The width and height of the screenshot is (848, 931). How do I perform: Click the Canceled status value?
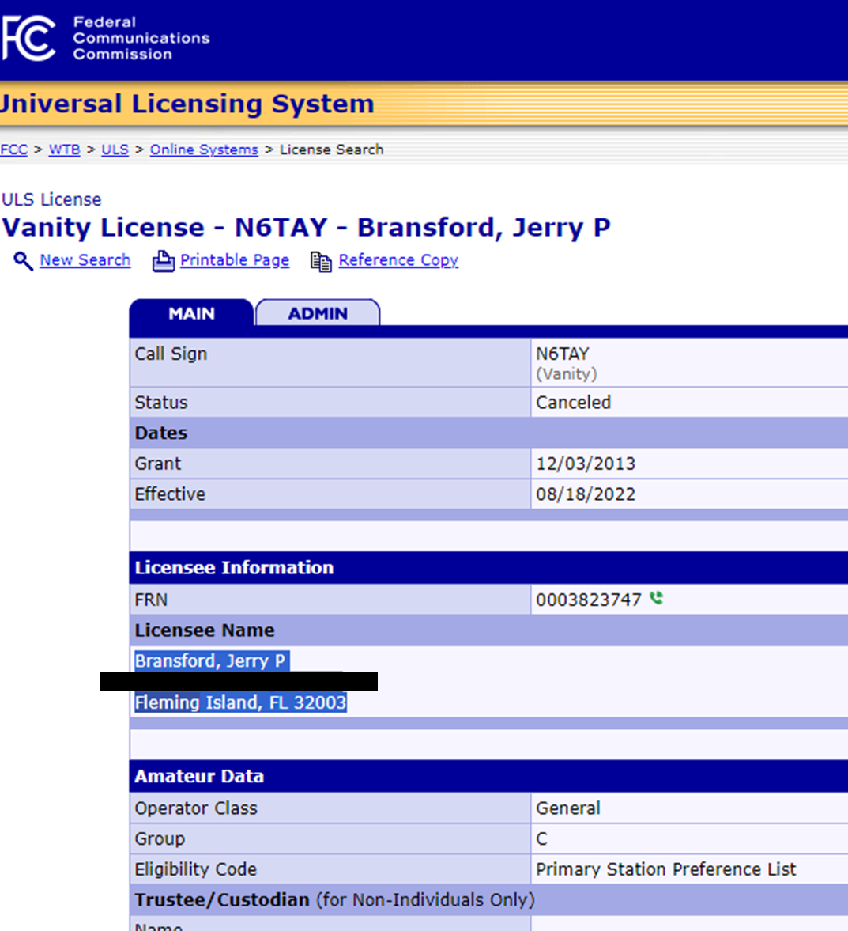pos(573,403)
